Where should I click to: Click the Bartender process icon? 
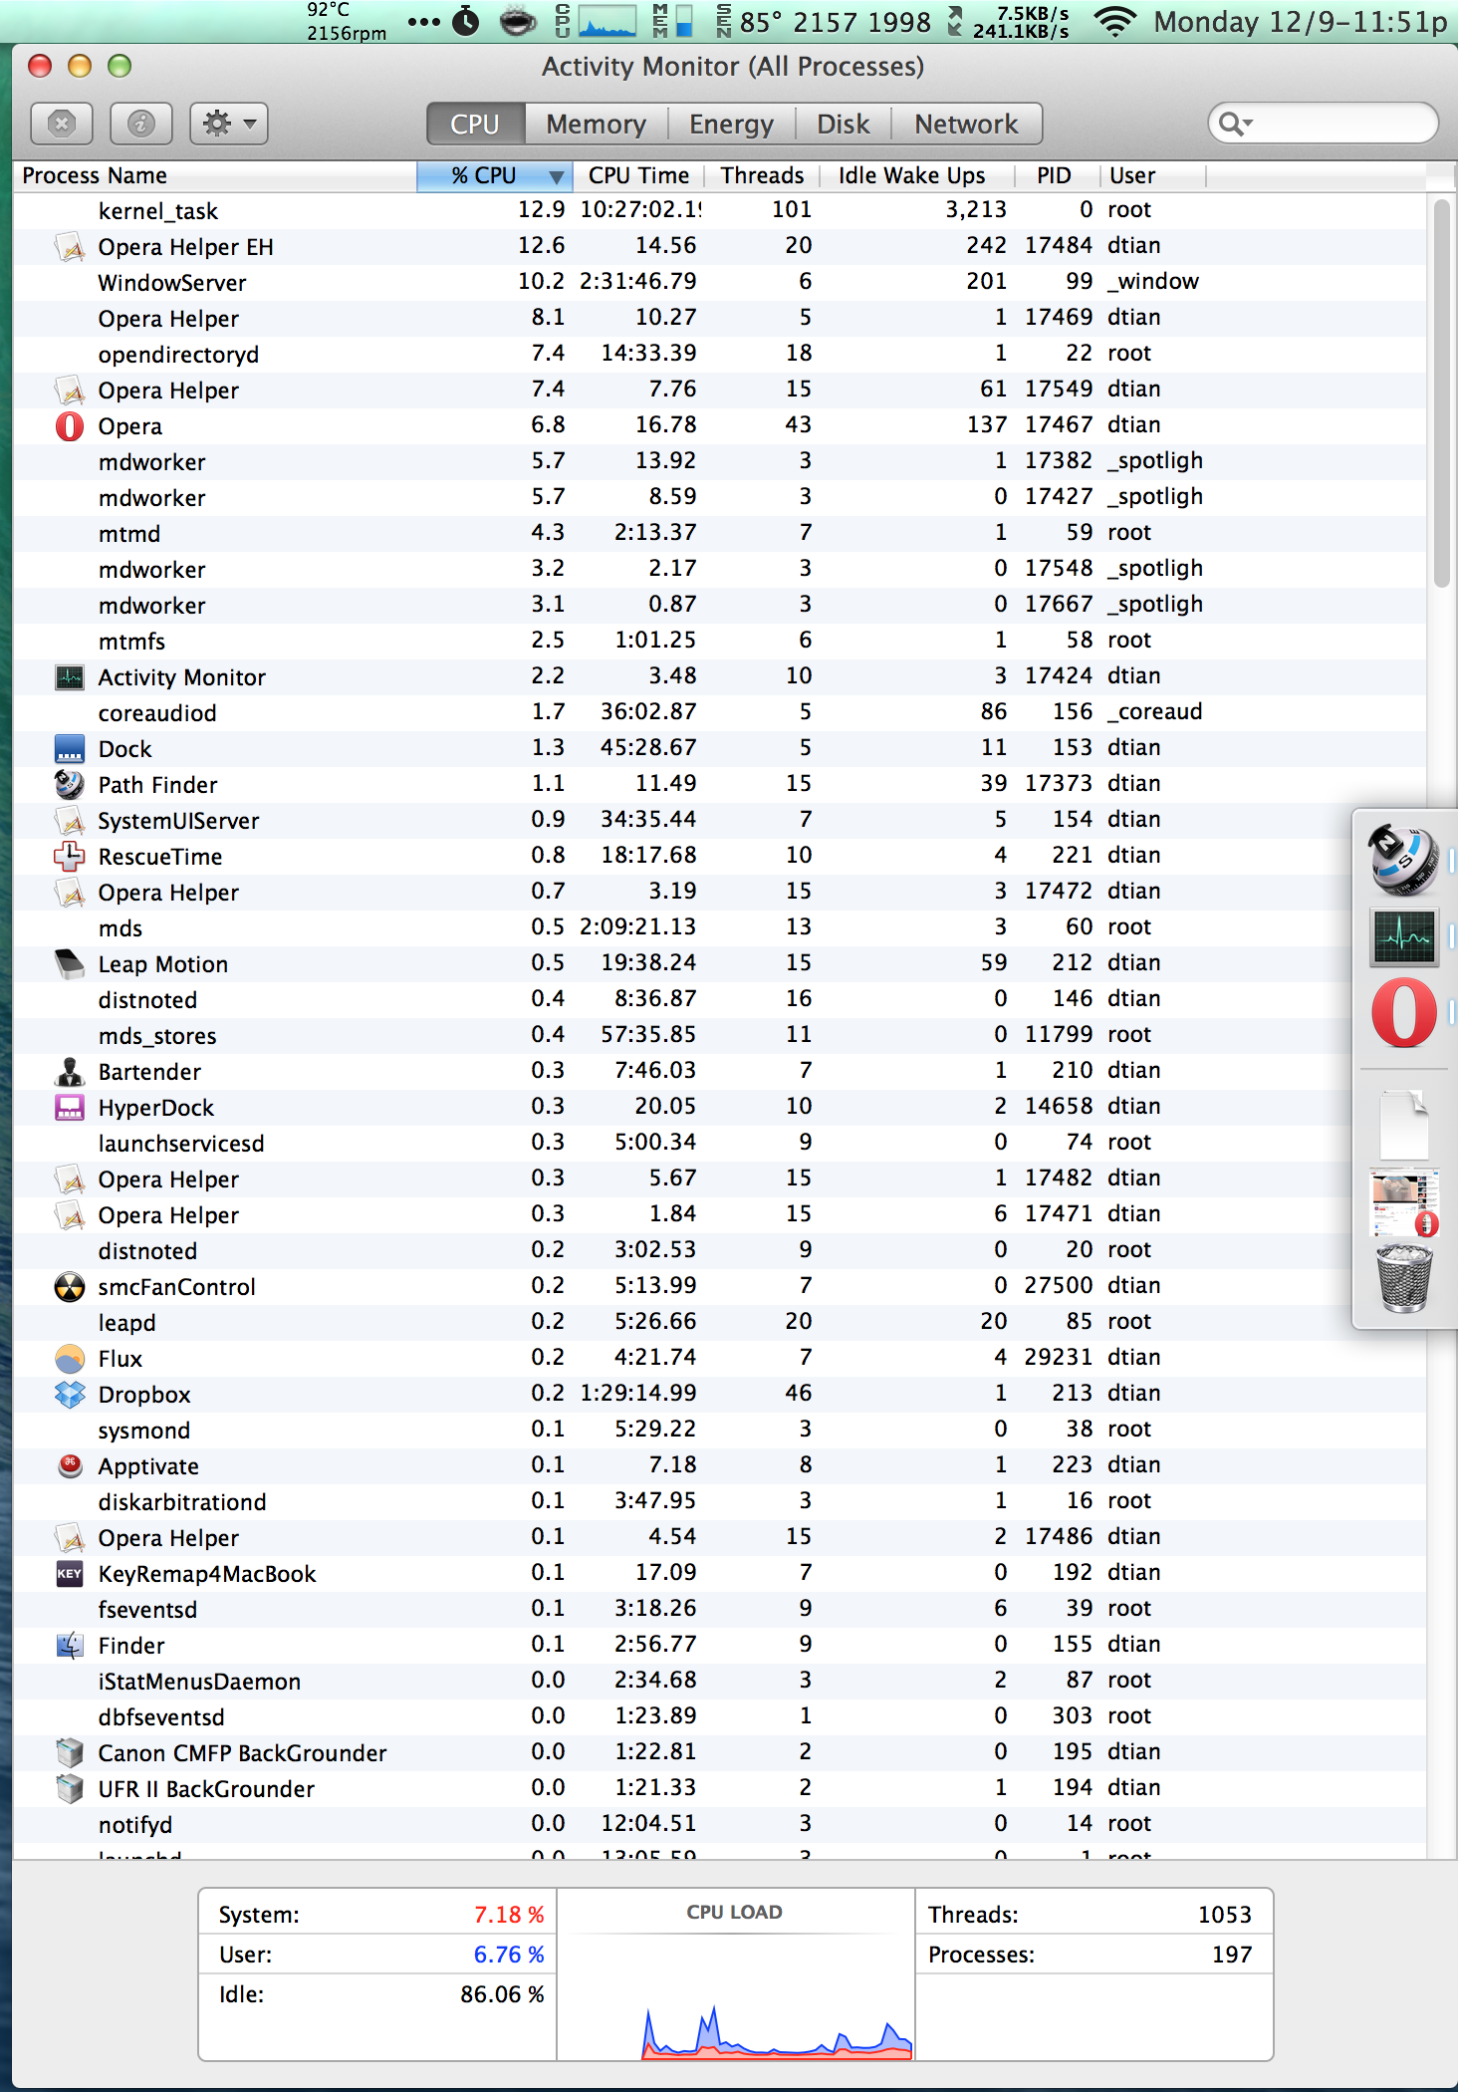(69, 1072)
